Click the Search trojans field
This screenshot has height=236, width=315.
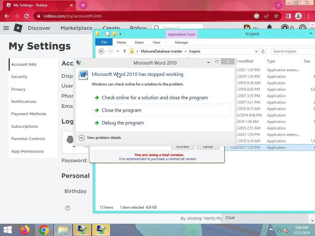[293, 51]
